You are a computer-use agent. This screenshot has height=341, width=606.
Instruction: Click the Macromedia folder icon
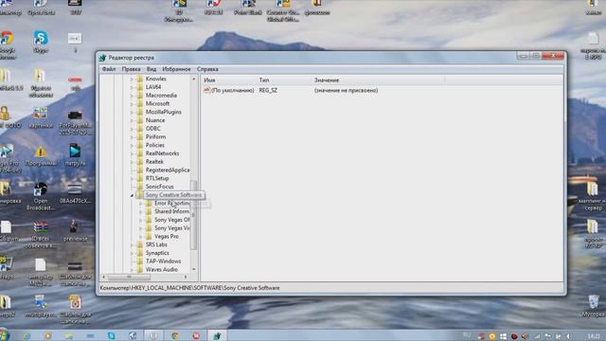click(140, 96)
